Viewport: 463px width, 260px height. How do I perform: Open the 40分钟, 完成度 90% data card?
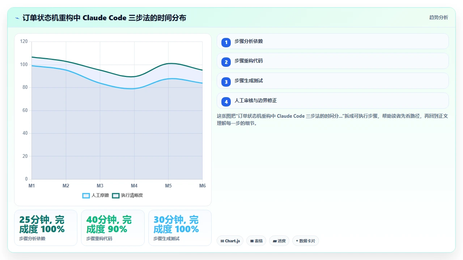coord(113,228)
